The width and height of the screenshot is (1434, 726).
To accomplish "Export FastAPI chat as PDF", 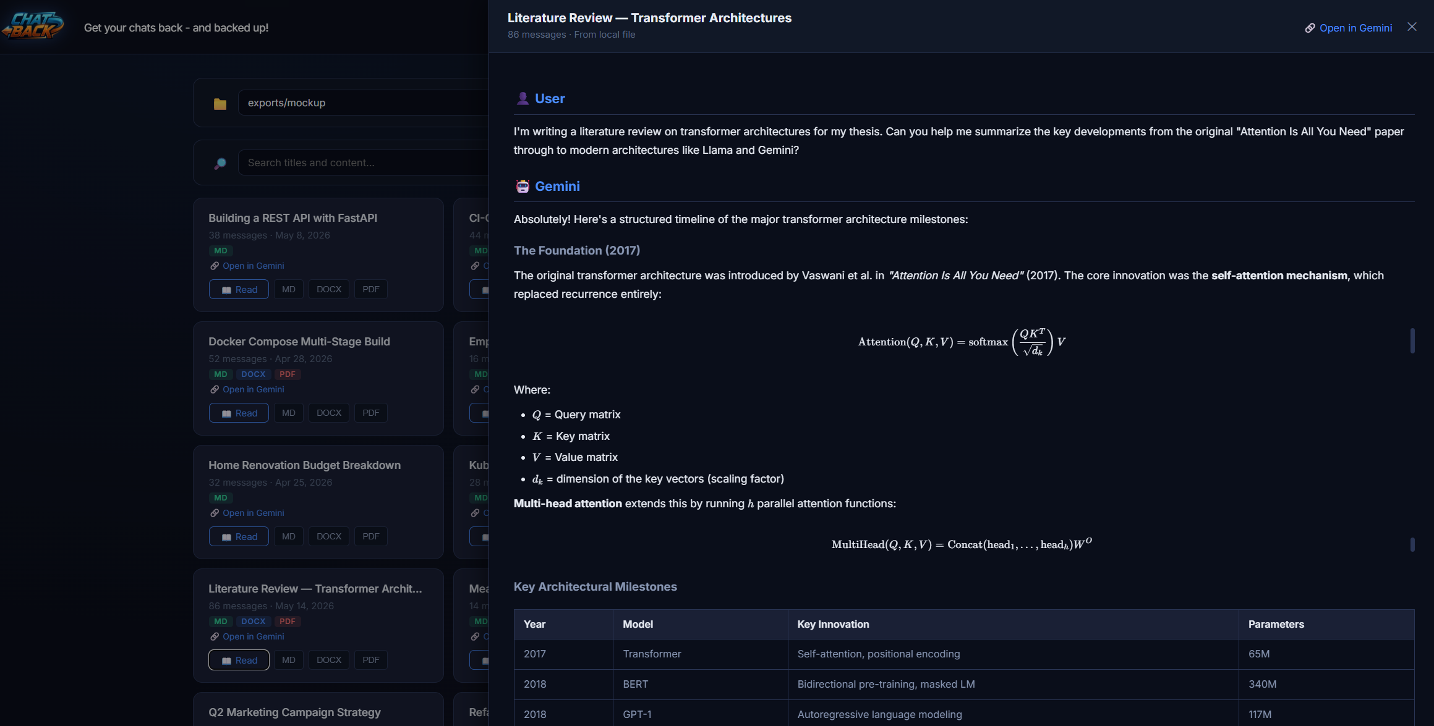I will (371, 289).
